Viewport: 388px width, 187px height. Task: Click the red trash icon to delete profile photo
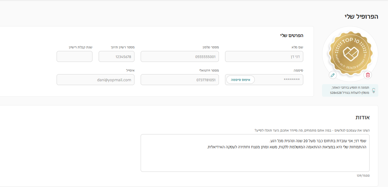(x=368, y=75)
